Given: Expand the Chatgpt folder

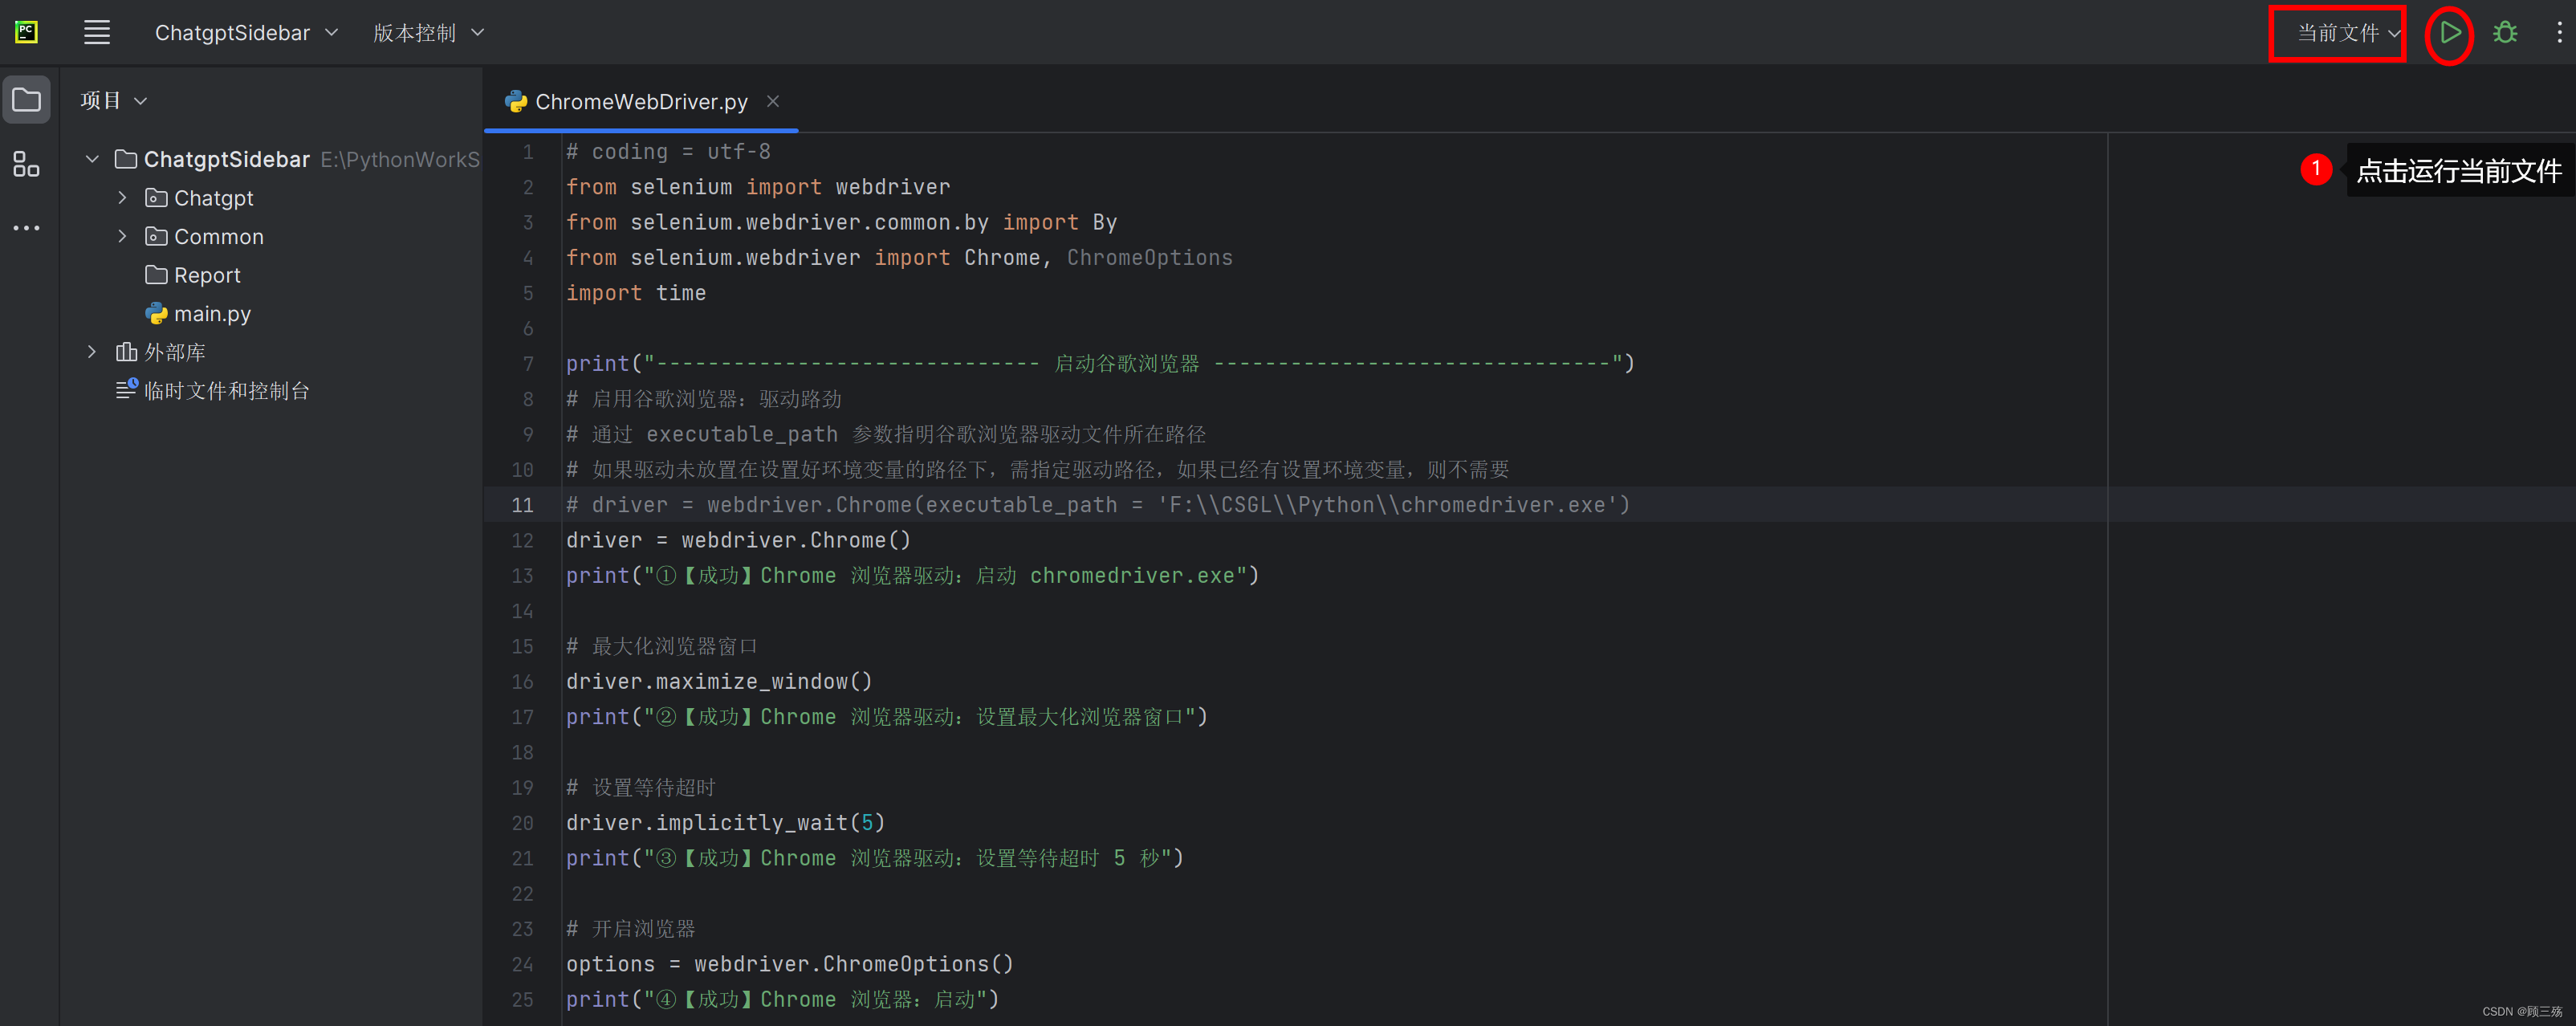Looking at the screenshot, I should 122,198.
